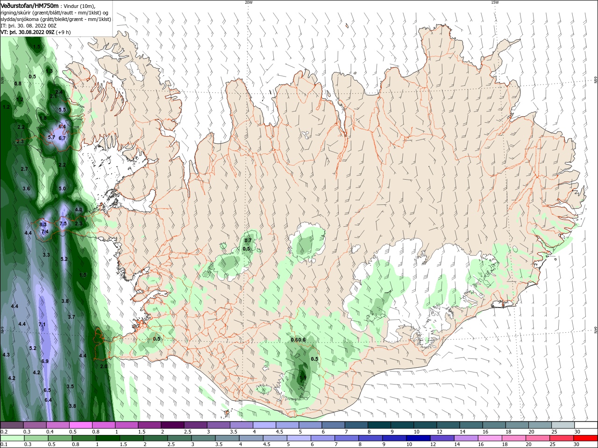Click the violet 14 rain swatch
598x448 pixels.
[466, 438]
